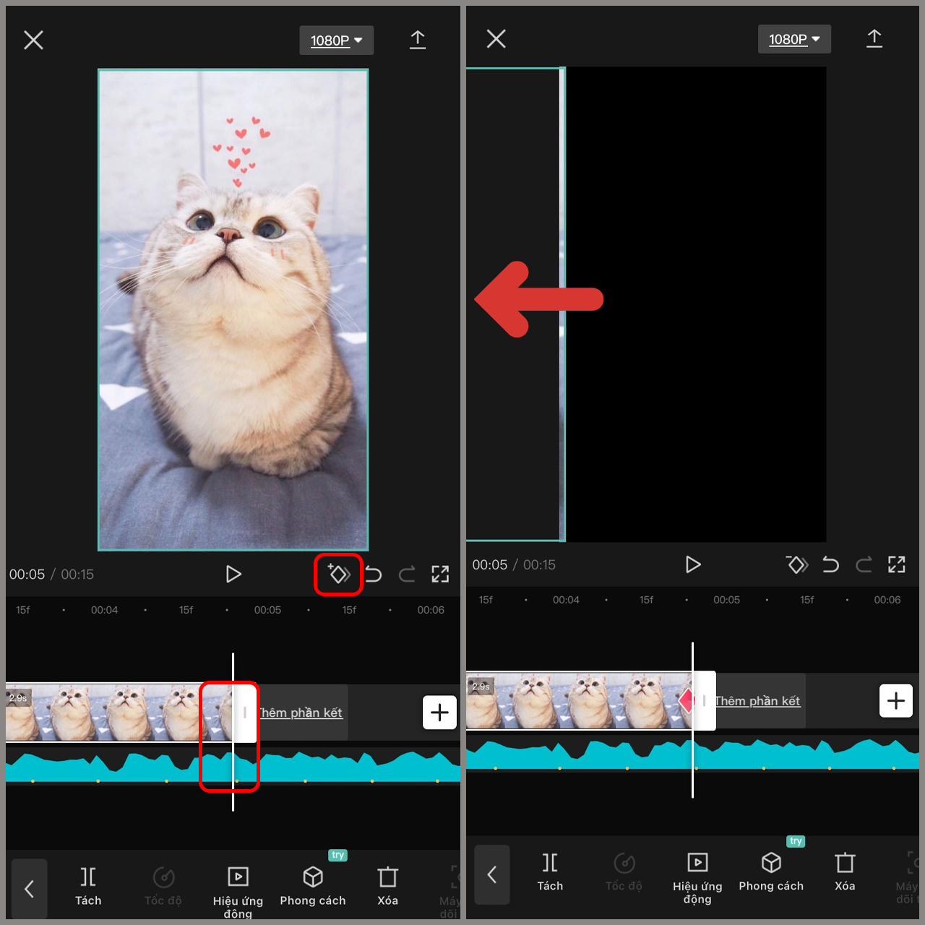The image size is (925, 925).
Task: Tap the 2.9s duration label on left clip
Action: (x=18, y=698)
